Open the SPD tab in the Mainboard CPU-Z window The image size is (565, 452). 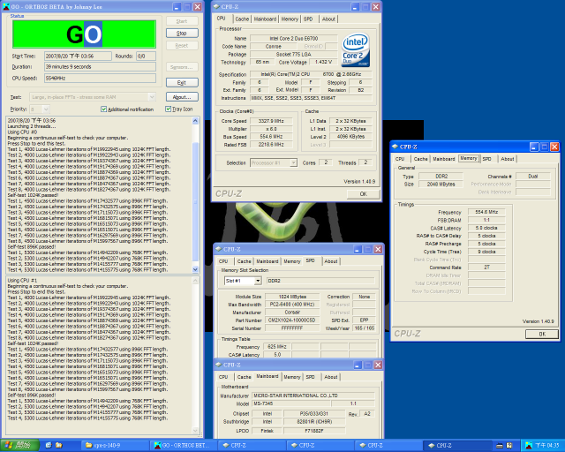click(310, 377)
